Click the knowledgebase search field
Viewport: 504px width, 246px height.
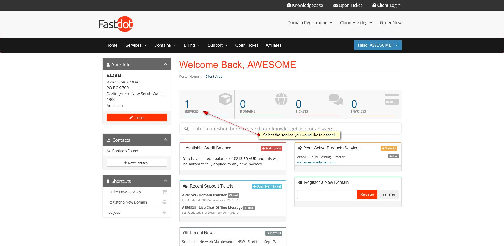290,129
